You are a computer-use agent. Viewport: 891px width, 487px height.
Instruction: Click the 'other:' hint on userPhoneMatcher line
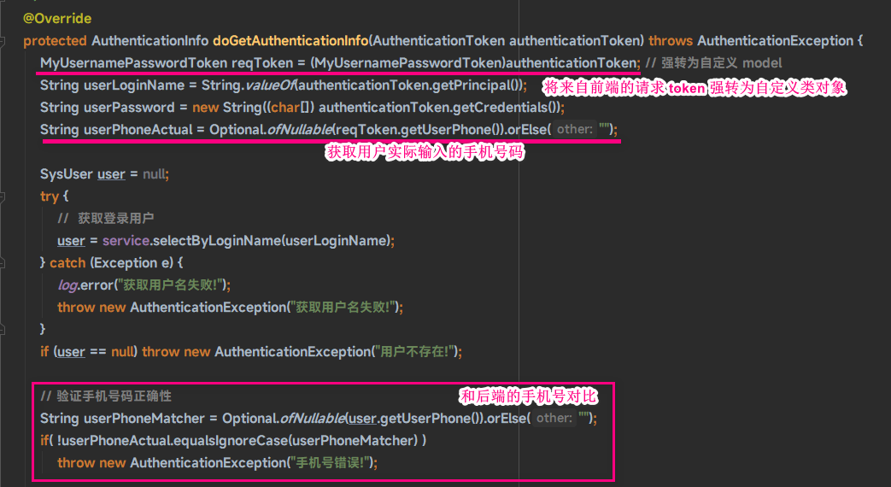[x=554, y=419]
